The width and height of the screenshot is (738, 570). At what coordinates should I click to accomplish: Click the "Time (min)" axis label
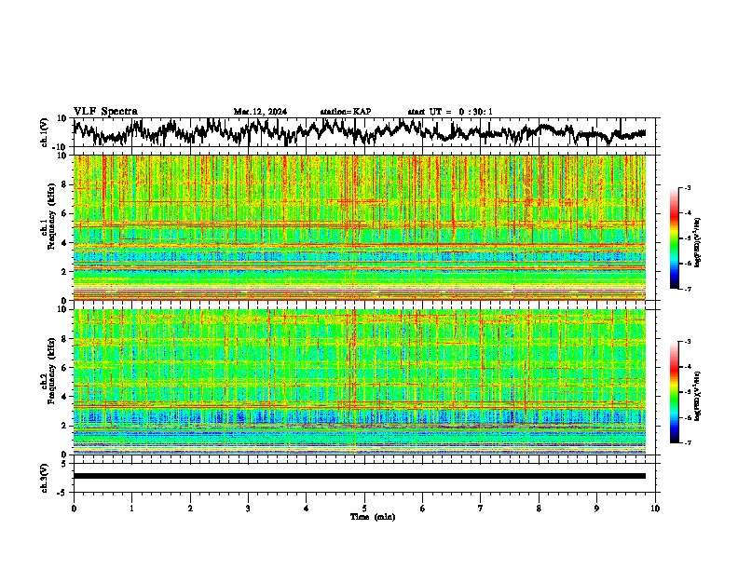(x=373, y=517)
